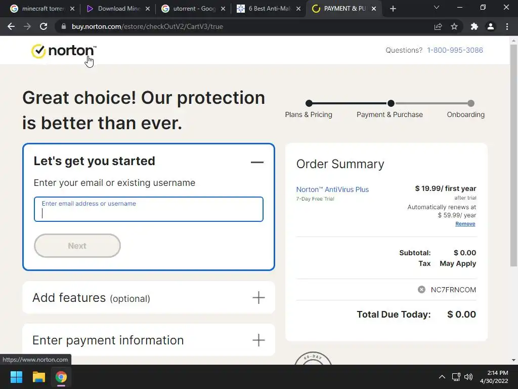Image resolution: width=518 pixels, height=389 pixels.
Task: Close the Download Minecraft tab
Action: coord(148,9)
